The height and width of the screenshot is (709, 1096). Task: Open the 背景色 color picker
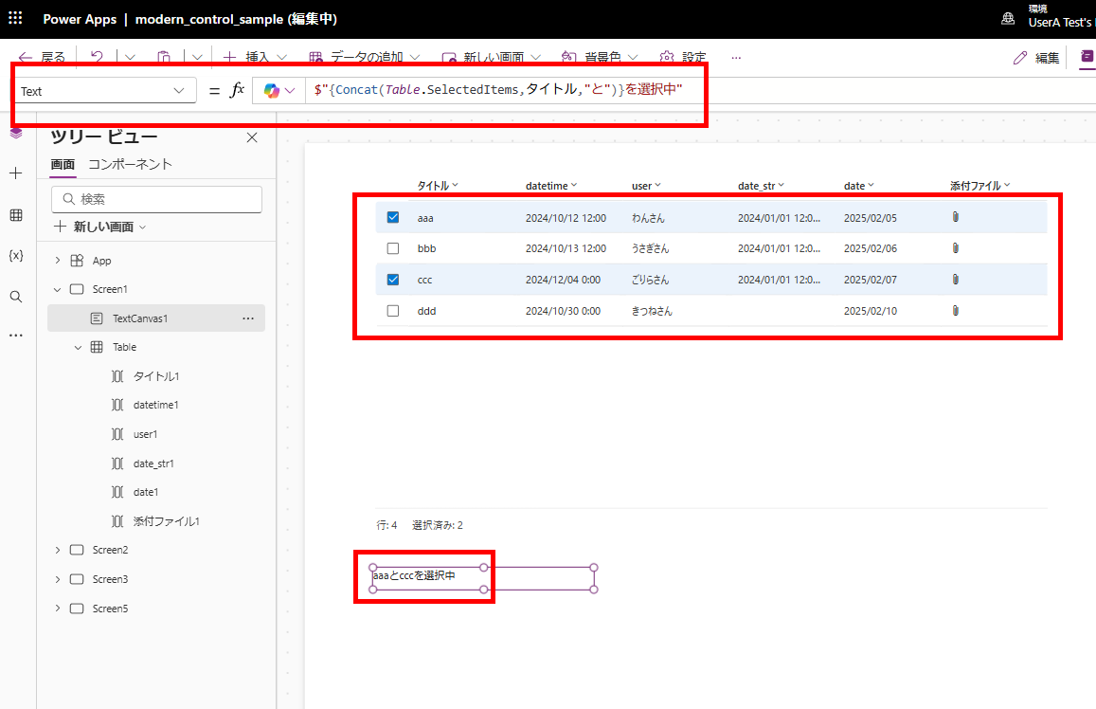[601, 57]
